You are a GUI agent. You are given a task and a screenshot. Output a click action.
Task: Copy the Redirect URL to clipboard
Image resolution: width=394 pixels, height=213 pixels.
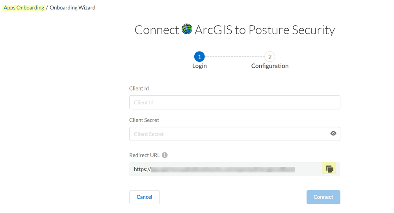[x=329, y=169]
